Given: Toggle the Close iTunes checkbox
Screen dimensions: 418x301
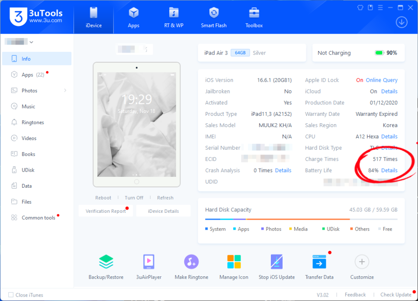Looking at the screenshot, I should [11, 295].
